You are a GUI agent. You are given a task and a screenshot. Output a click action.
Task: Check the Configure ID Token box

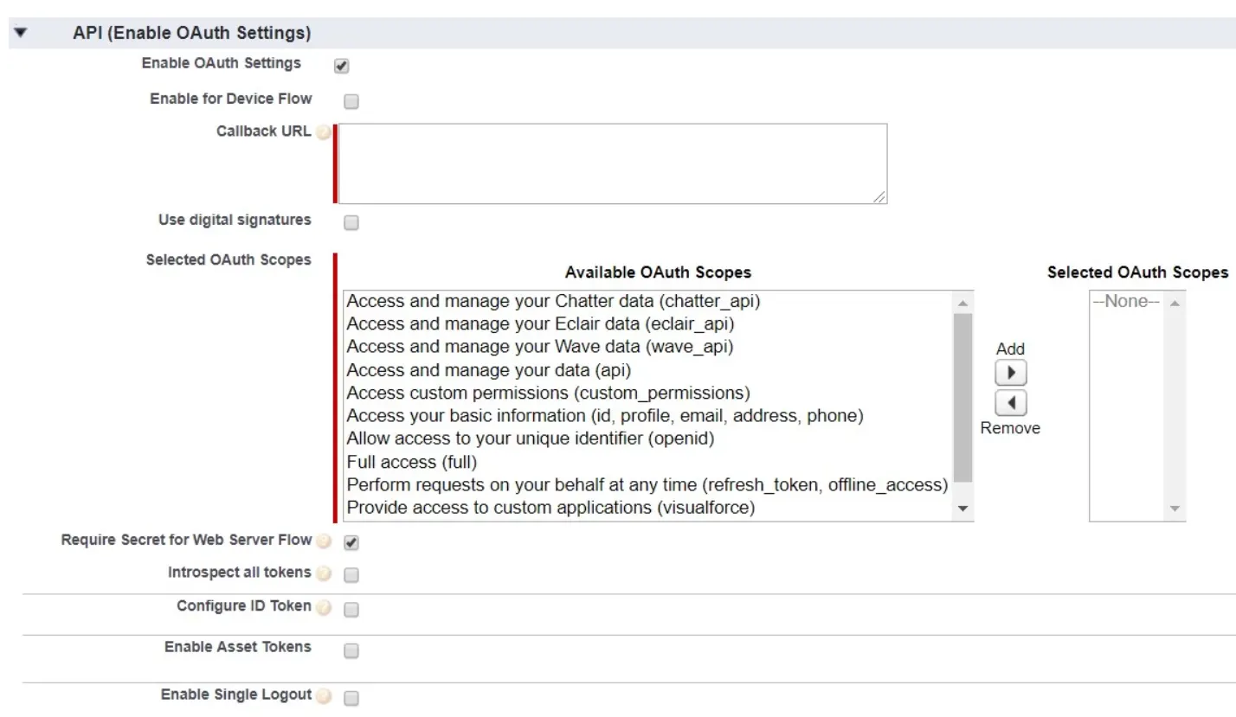point(350,609)
